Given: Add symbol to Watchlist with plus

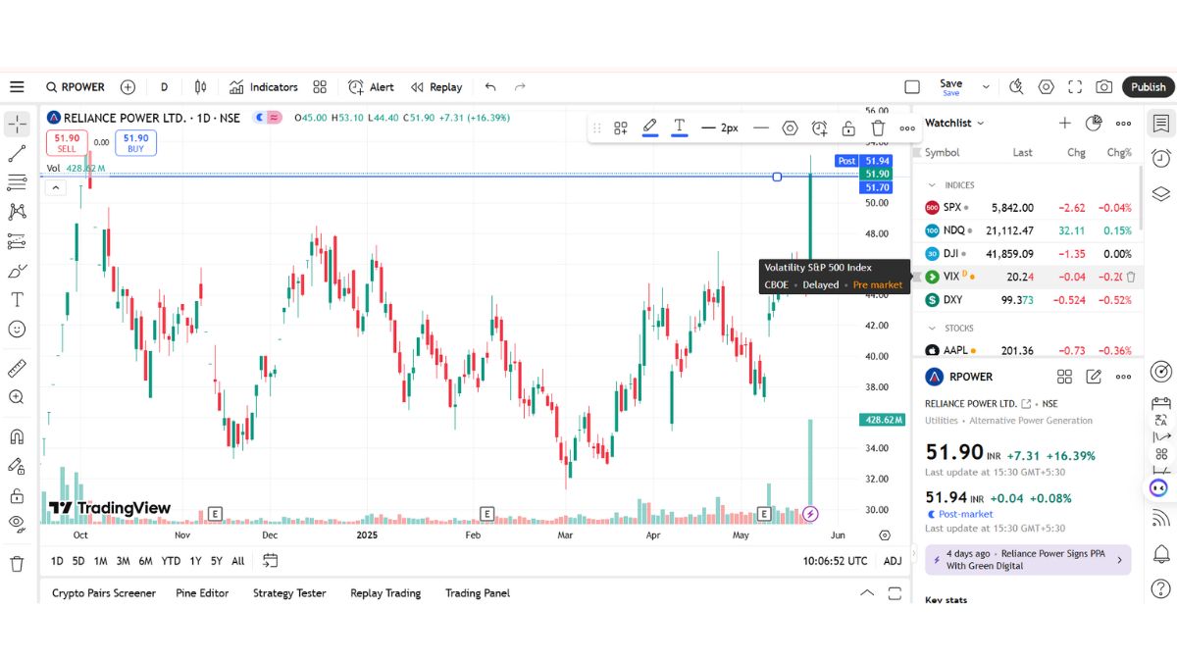Looking at the screenshot, I should (x=1064, y=123).
